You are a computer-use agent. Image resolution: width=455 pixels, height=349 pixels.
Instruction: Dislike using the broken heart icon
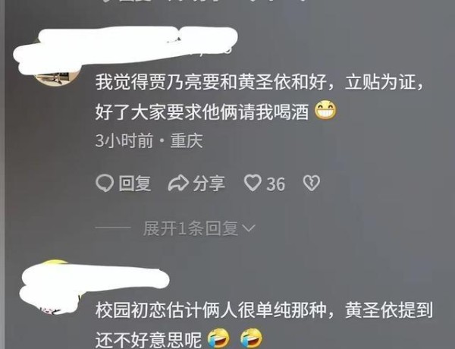(x=312, y=183)
